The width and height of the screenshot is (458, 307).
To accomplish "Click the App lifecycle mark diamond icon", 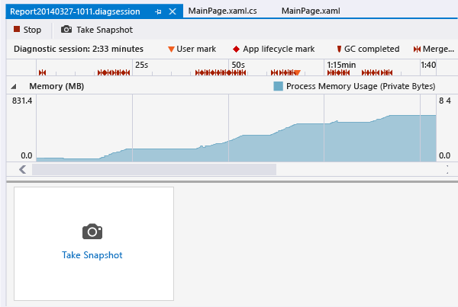I will [236, 49].
